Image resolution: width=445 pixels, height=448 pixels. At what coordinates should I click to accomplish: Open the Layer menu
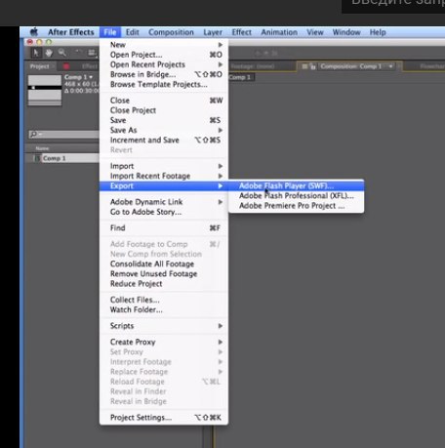213,32
